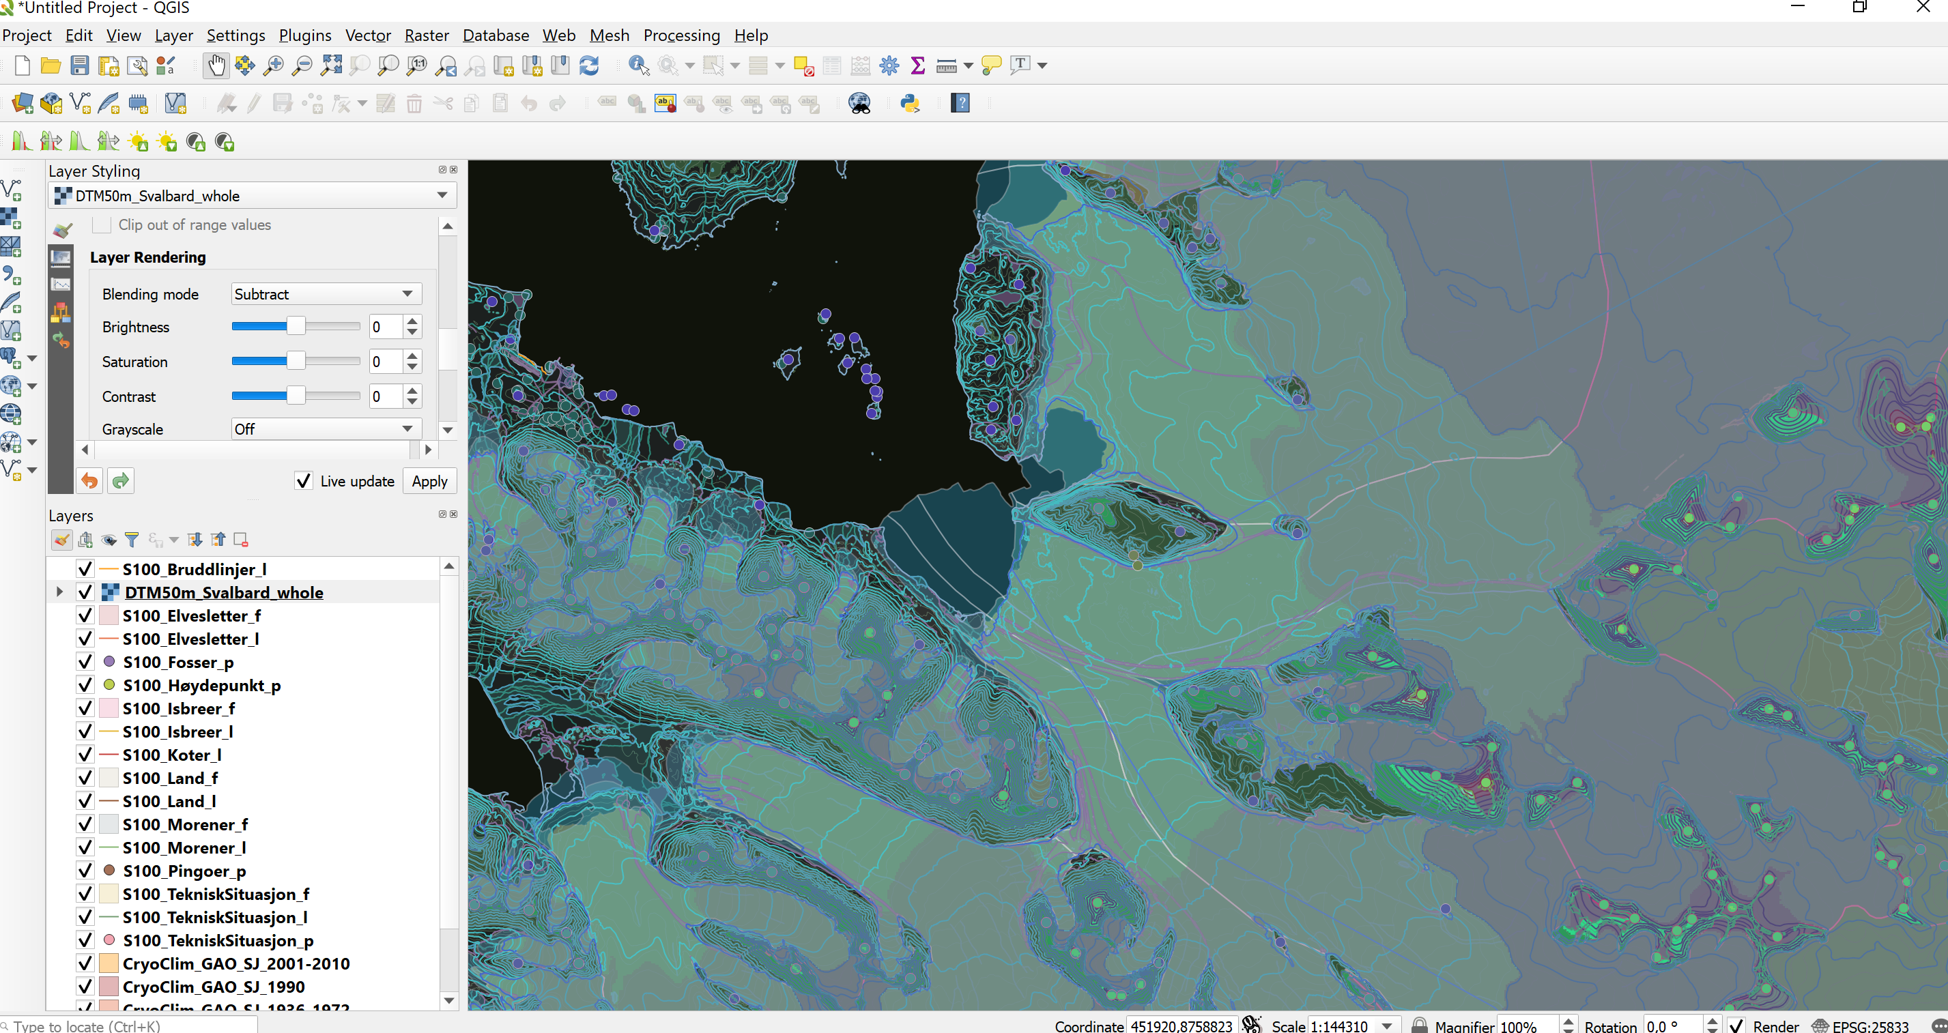Click the Apply button

click(429, 480)
